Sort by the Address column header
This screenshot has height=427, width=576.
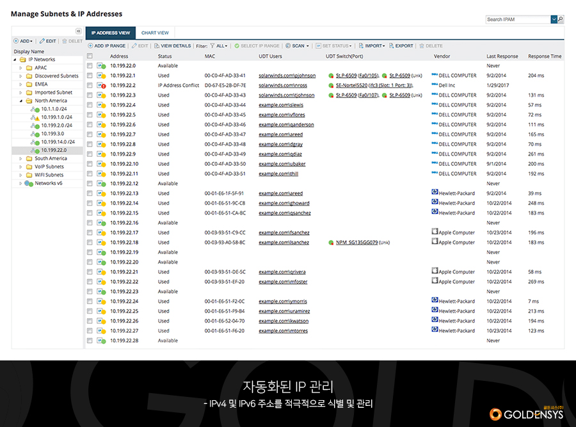click(119, 56)
